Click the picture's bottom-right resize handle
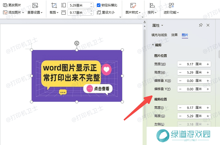Screen dimensions: 220x145 click(x=122, y=102)
